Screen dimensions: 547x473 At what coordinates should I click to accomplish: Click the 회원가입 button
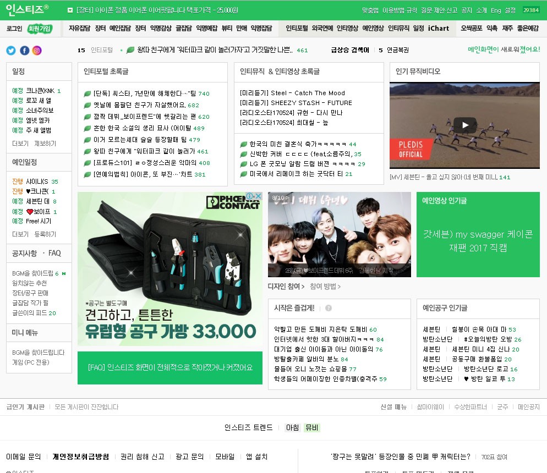coord(40,29)
